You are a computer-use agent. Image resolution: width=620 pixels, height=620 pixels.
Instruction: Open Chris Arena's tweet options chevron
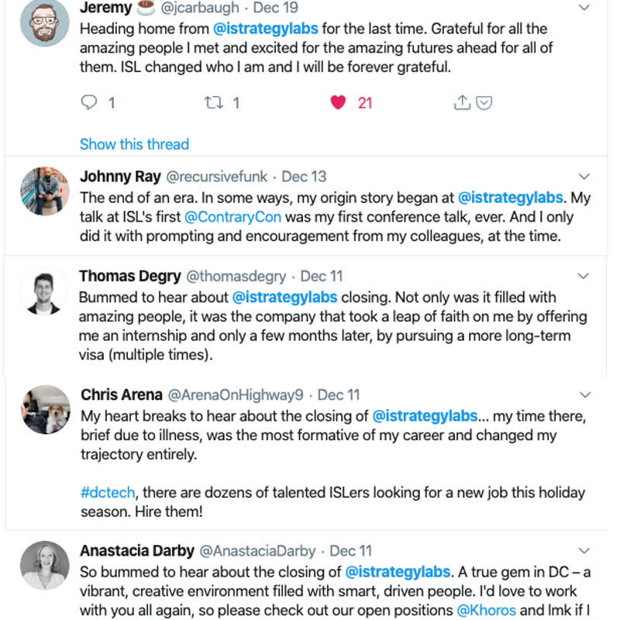click(585, 394)
